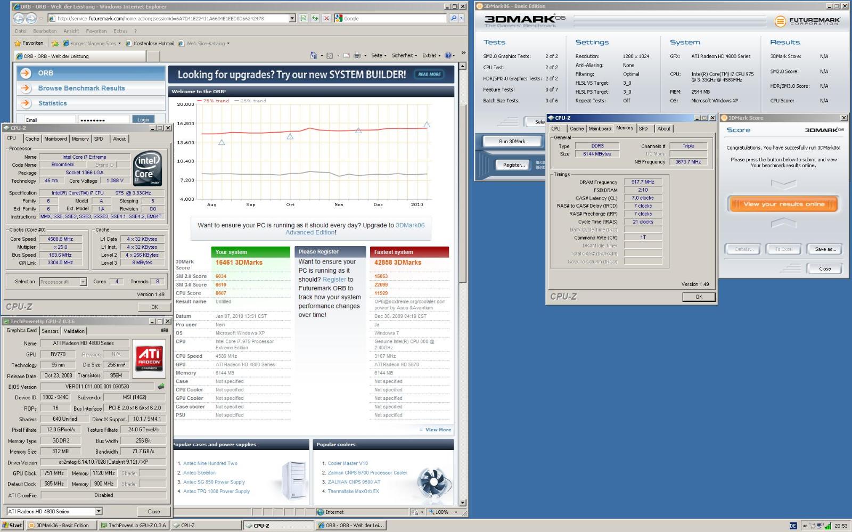852x532 pixels.
Task: Click the Email input field on ORB page
Action: click(50, 120)
